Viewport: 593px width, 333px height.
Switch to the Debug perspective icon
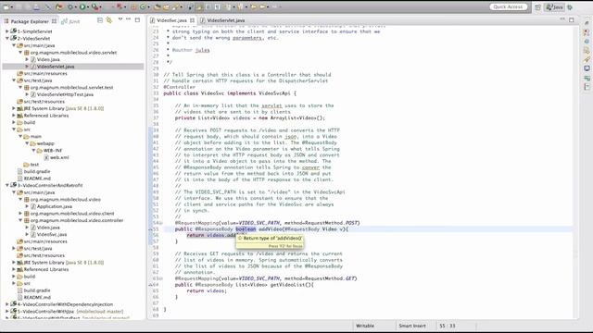pos(570,6)
